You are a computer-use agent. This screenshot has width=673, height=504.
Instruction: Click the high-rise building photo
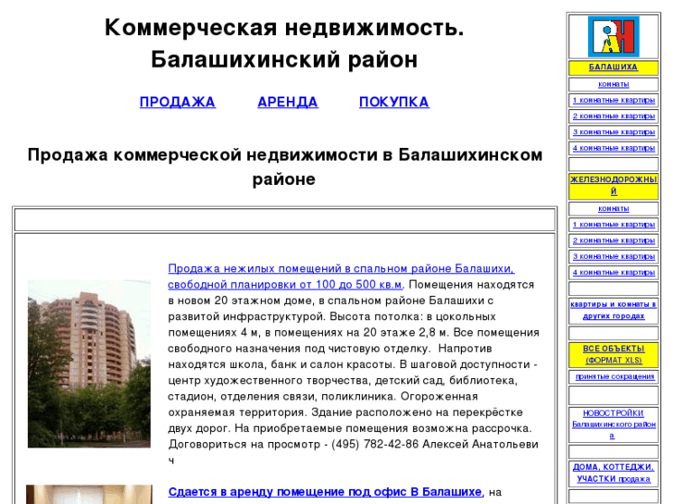[89, 363]
